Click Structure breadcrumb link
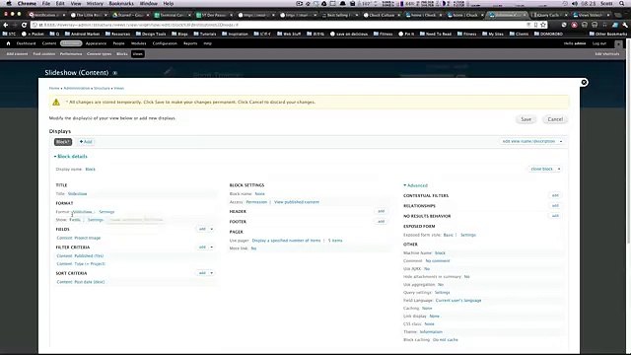Screen dimensions: 631x355 [102, 88]
